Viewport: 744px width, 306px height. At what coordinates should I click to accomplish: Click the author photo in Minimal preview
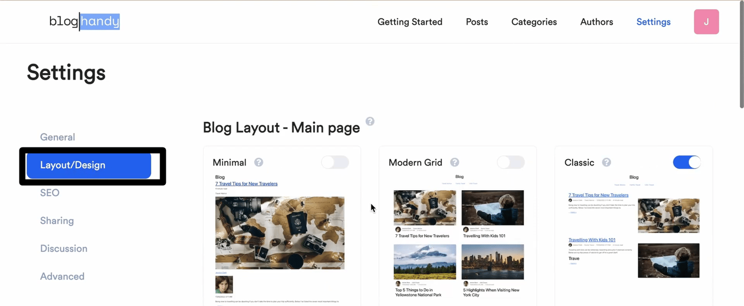click(224, 284)
